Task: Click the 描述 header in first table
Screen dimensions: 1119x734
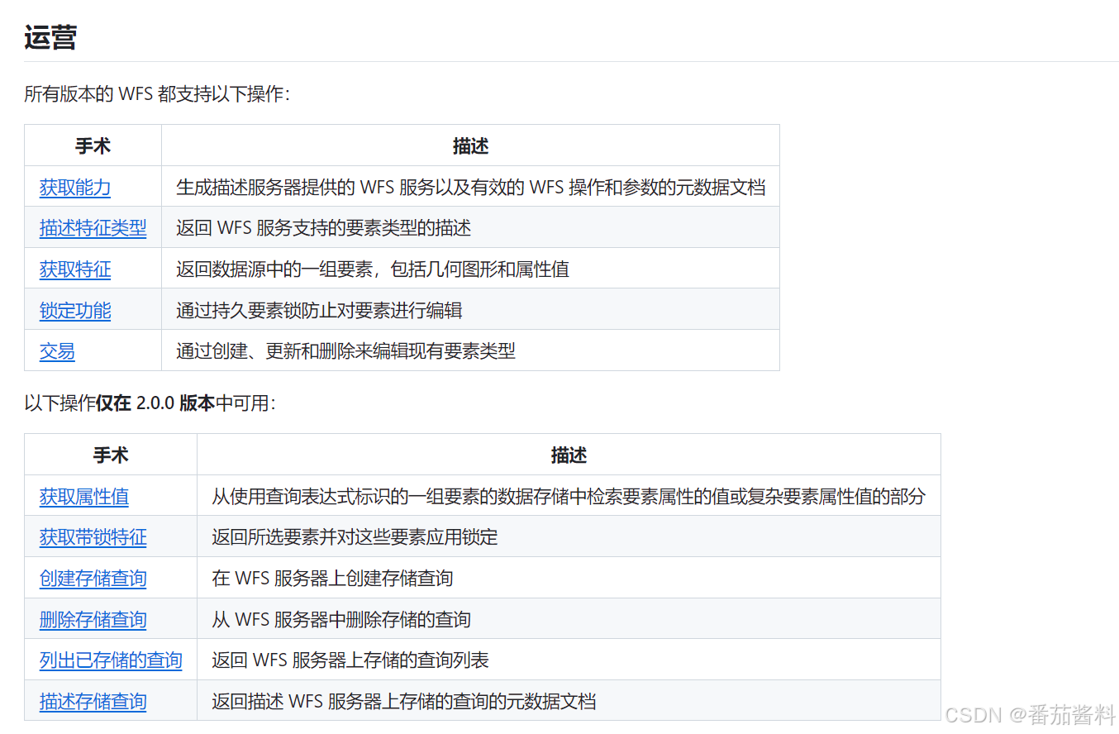Action: pyautogui.click(x=470, y=146)
